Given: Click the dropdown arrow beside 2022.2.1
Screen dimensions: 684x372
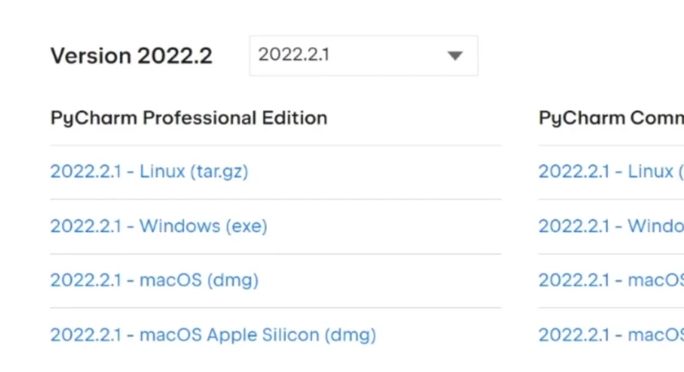Looking at the screenshot, I should (x=455, y=56).
